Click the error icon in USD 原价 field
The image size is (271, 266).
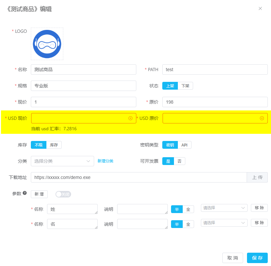(262, 118)
